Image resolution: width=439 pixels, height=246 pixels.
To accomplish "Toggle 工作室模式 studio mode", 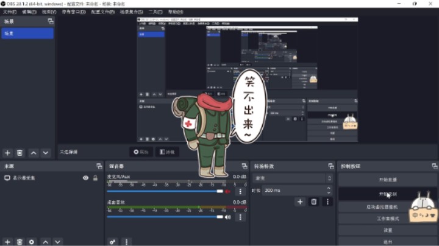I will [388, 219].
